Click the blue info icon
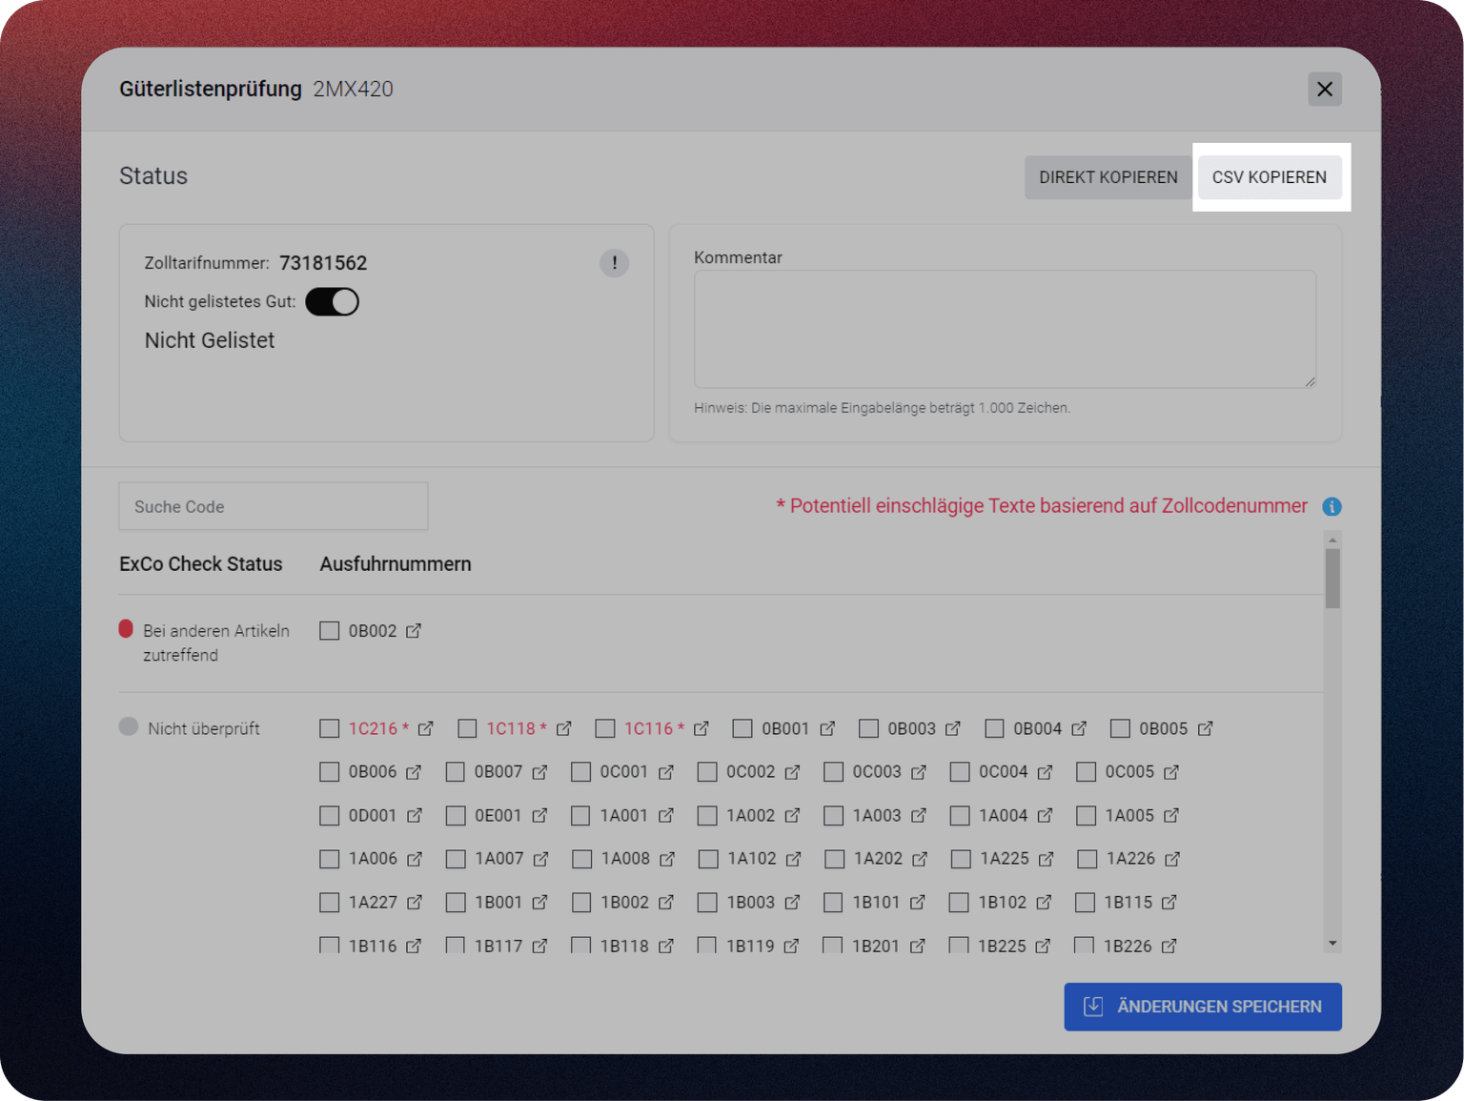This screenshot has width=1464, height=1101. 1332,506
